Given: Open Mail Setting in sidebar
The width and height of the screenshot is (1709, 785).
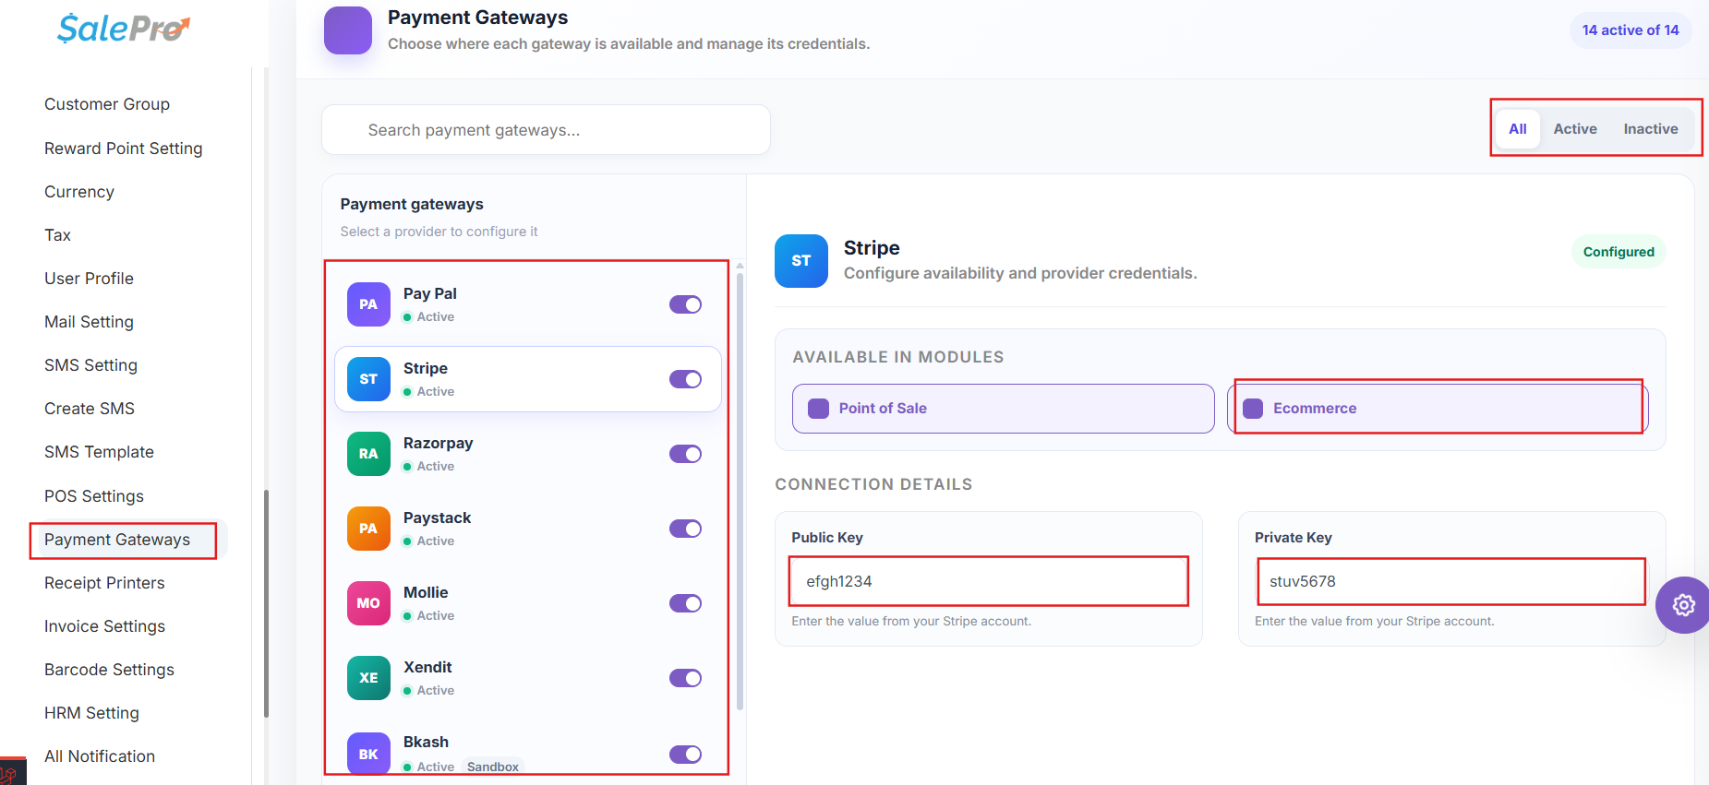Looking at the screenshot, I should (89, 322).
